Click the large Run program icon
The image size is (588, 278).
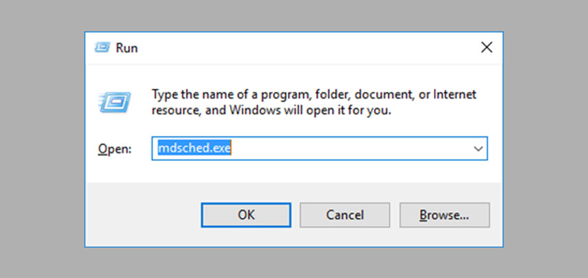(x=115, y=102)
